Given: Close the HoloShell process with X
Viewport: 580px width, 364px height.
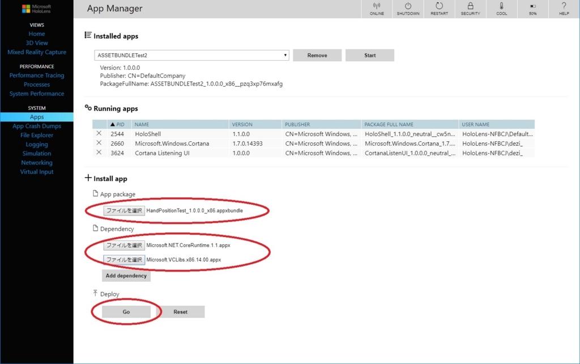Looking at the screenshot, I should [x=99, y=133].
